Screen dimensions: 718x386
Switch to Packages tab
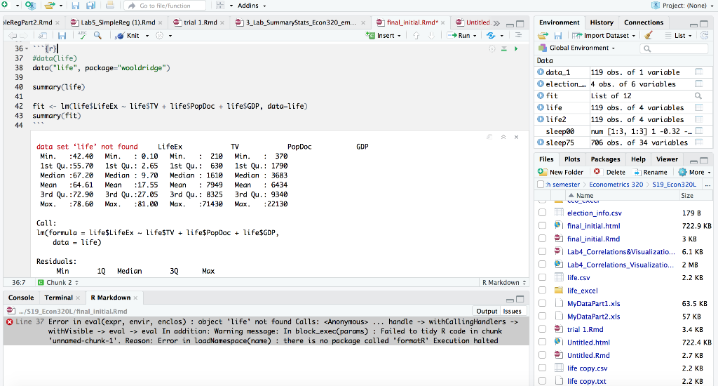(x=605, y=159)
